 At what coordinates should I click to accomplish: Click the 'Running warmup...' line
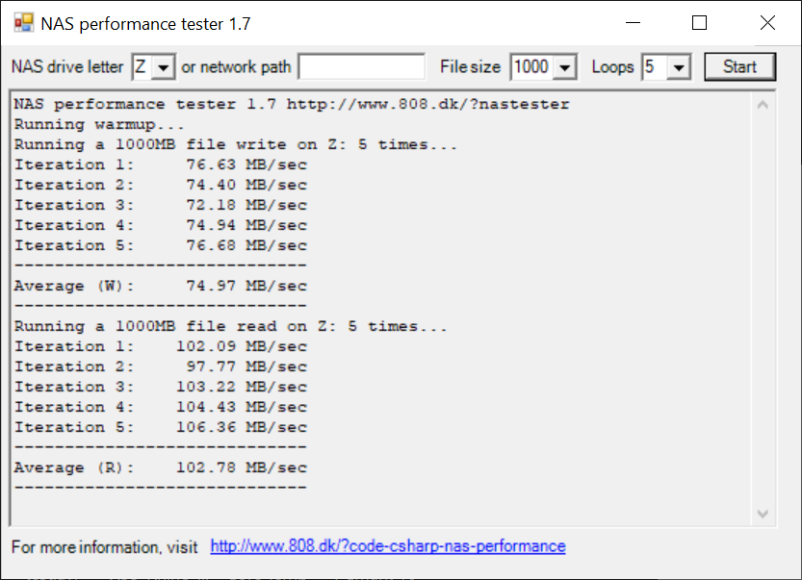pos(99,124)
